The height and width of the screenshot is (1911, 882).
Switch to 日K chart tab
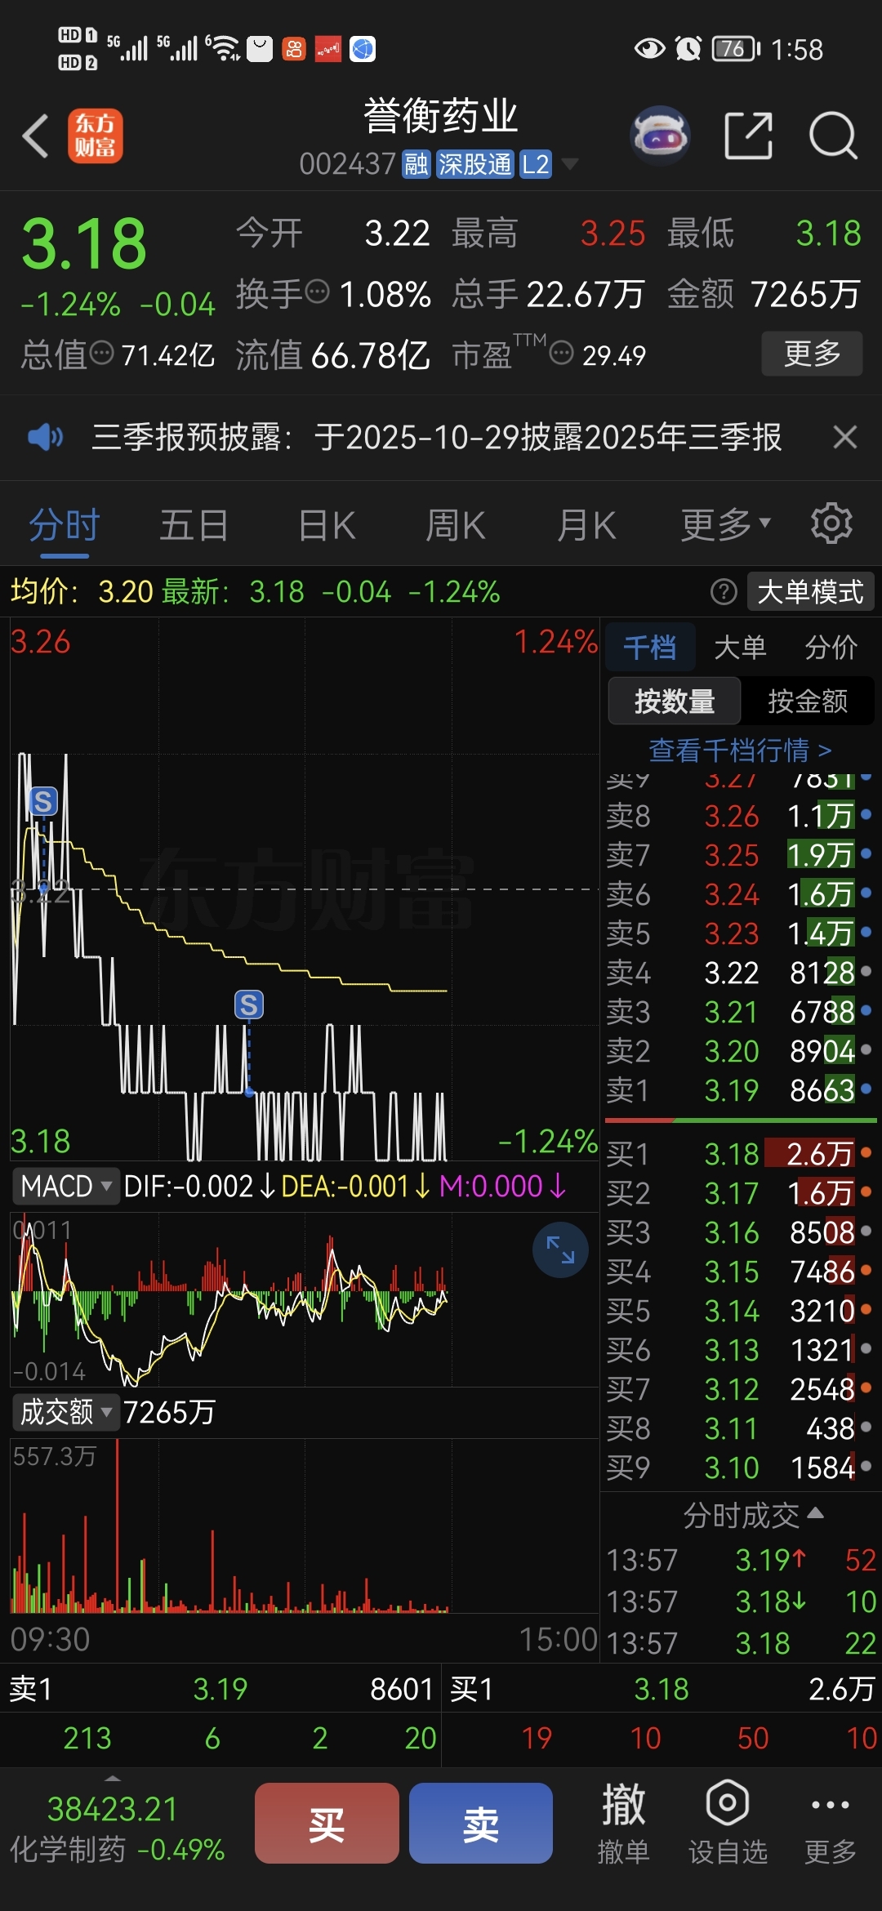(x=327, y=525)
